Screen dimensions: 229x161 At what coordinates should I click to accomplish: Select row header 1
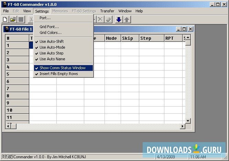[18, 45]
